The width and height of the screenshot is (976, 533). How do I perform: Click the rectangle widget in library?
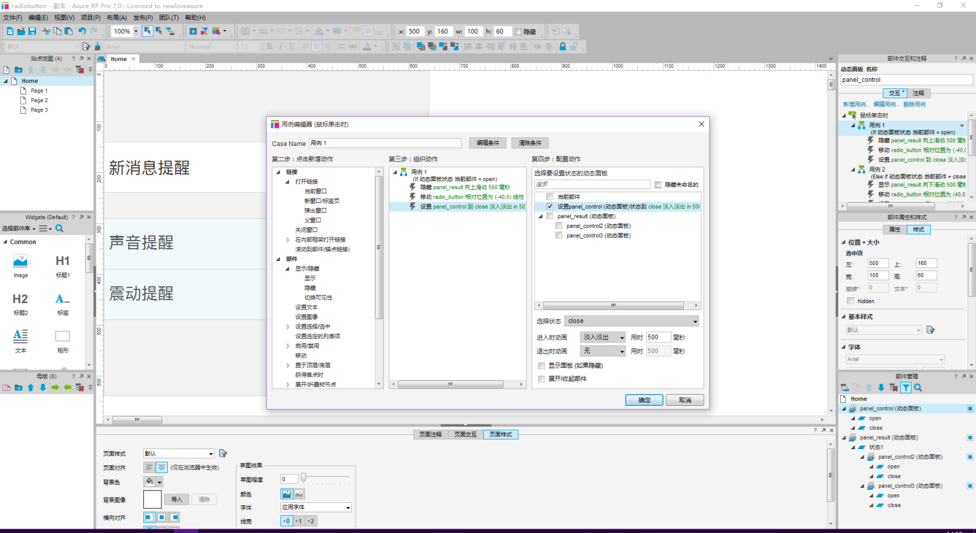click(x=63, y=341)
